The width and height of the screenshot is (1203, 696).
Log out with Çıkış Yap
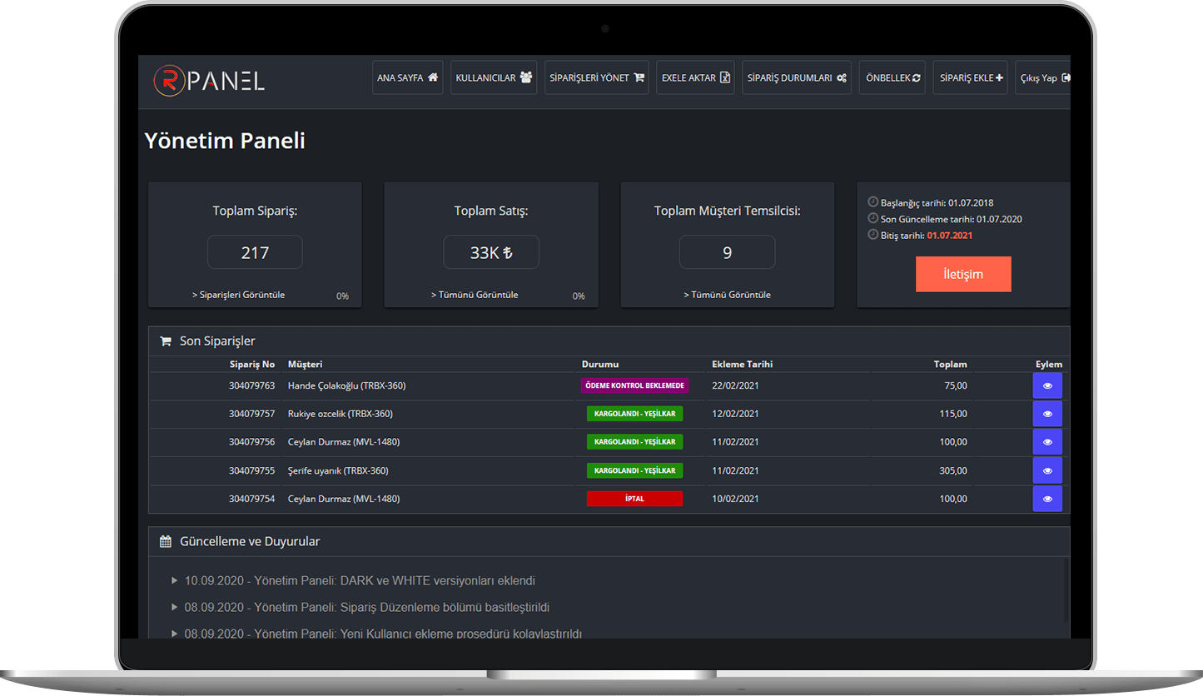(x=1043, y=77)
